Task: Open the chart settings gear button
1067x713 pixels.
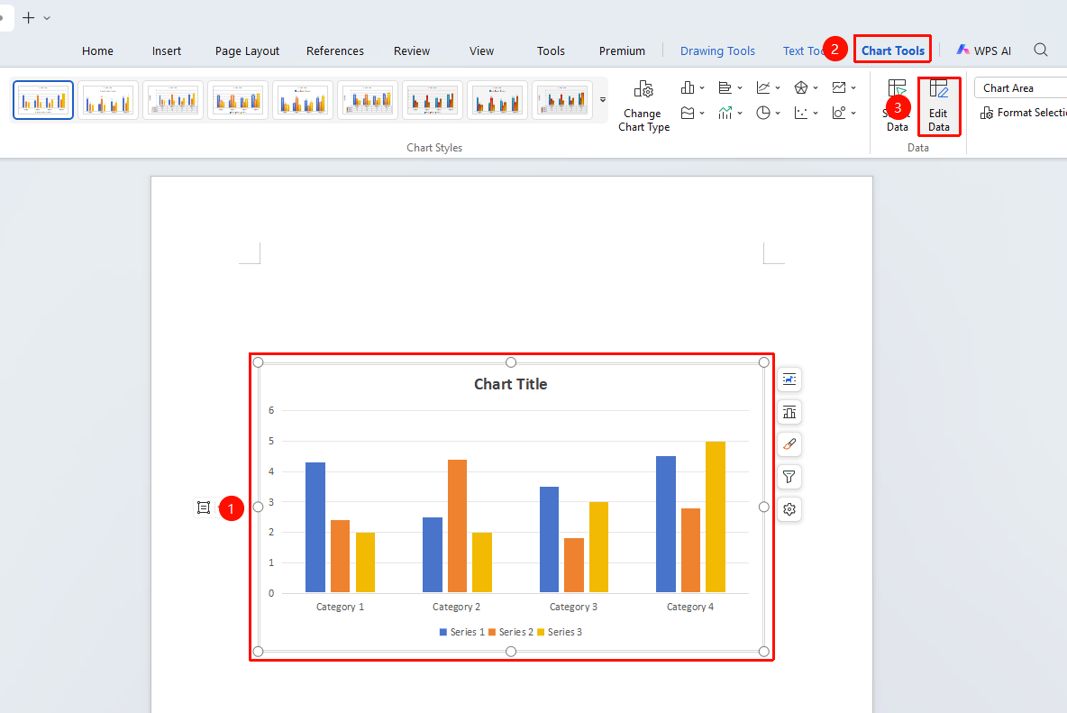Action: pyautogui.click(x=789, y=509)
